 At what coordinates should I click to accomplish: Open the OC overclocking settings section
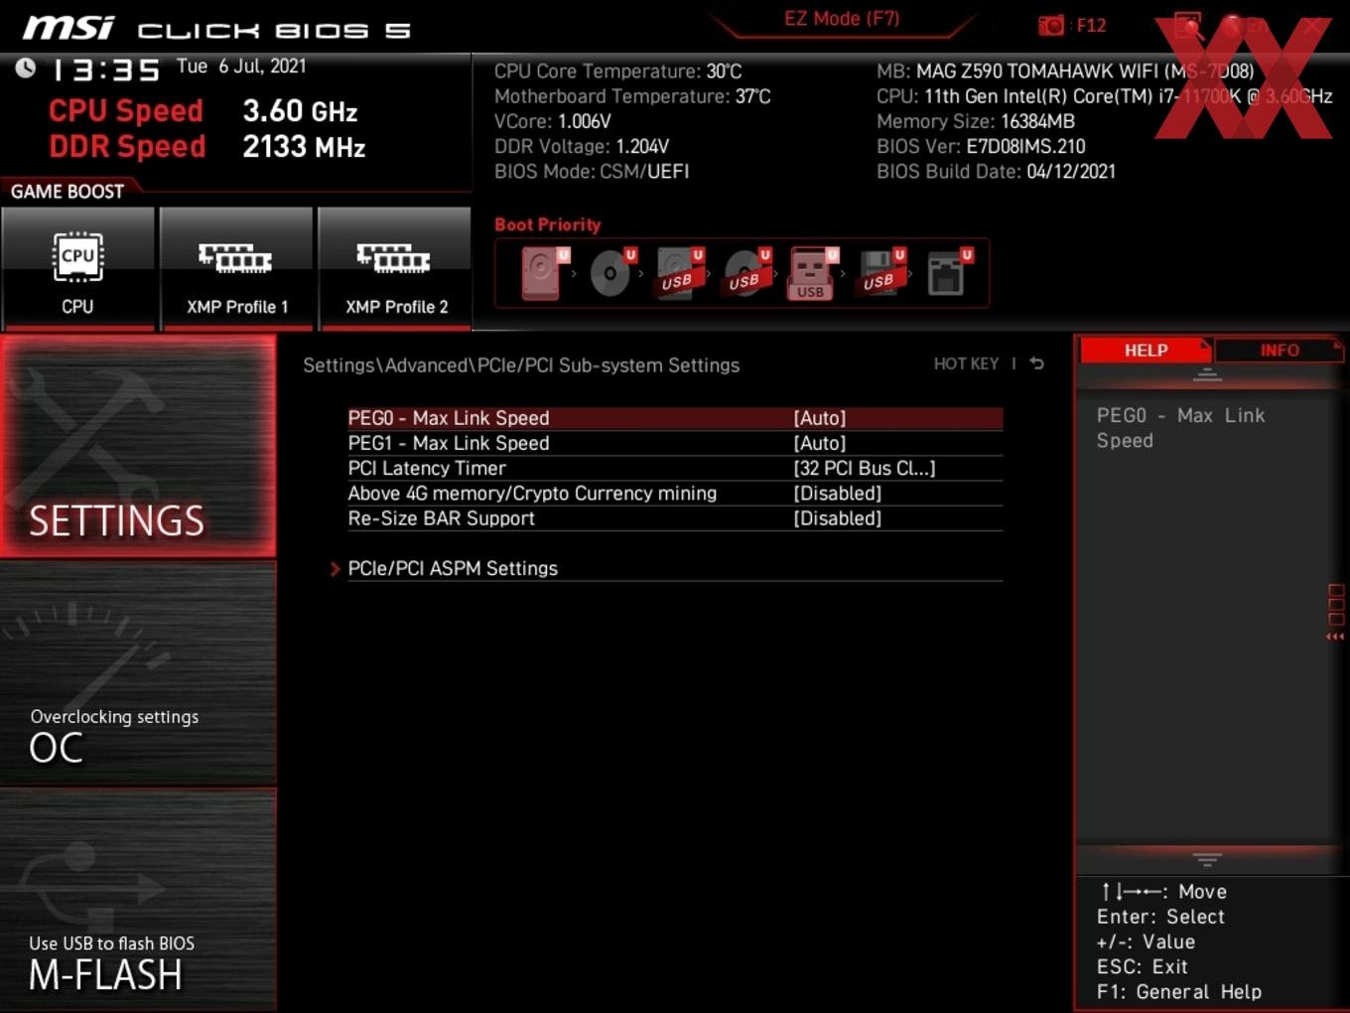(x=138, y=674)
